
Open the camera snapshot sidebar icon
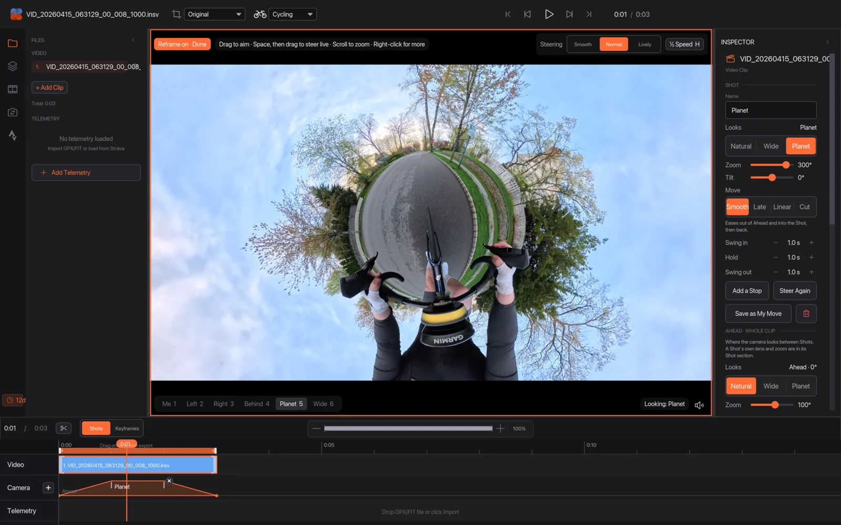[13, 112]
